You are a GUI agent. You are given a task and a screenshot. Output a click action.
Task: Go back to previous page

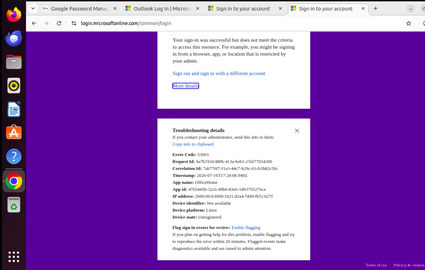click(x=34, y=23)
